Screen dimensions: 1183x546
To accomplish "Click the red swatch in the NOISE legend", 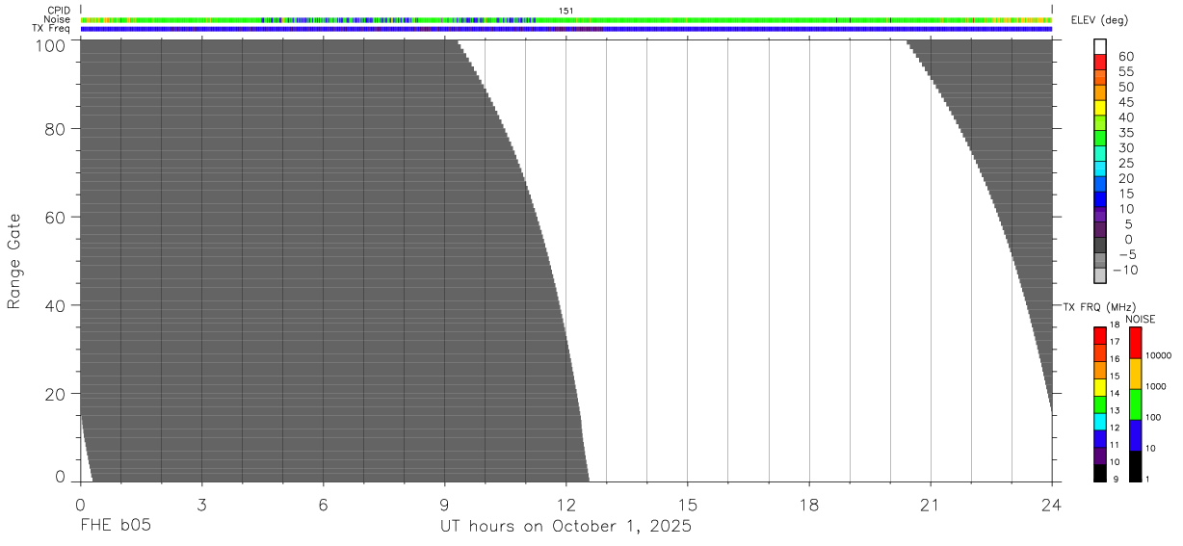I will tap(1135, 343).
